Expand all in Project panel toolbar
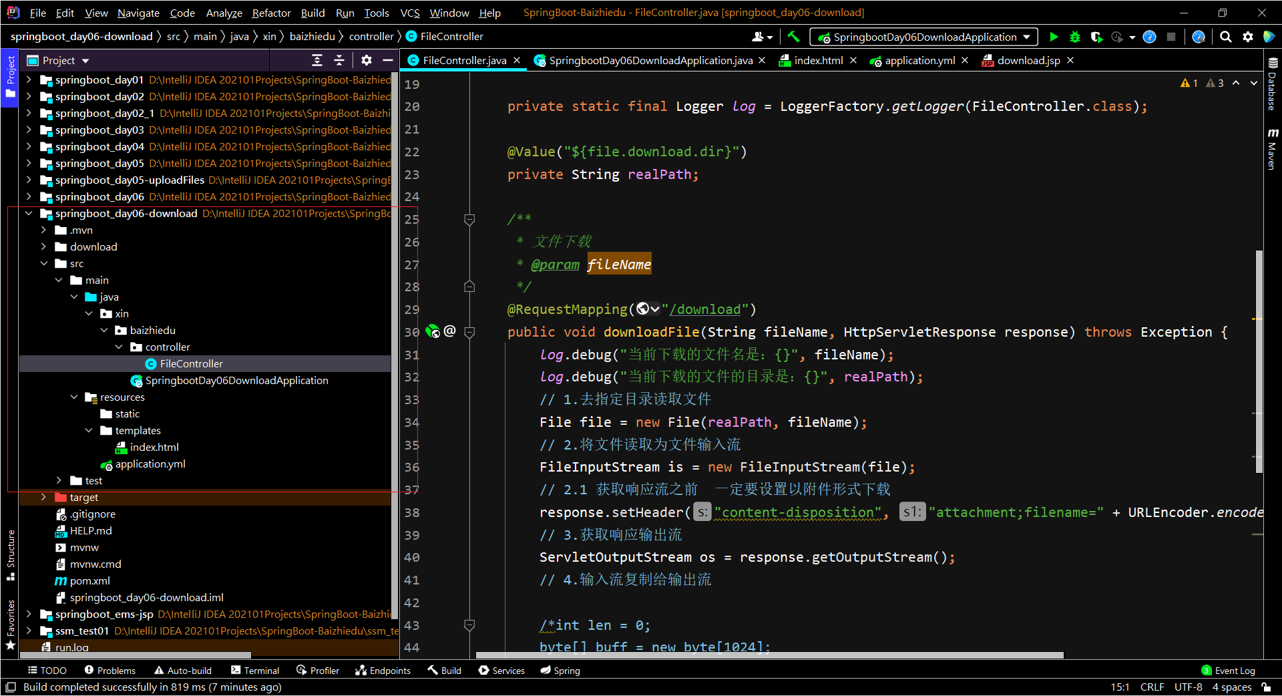1282x696 pixels. [x=317, y=60]
